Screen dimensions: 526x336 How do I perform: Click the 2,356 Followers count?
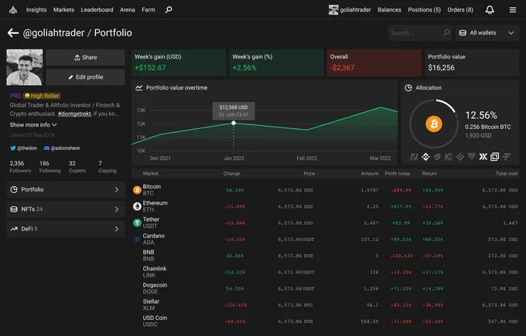coord(20,167)
